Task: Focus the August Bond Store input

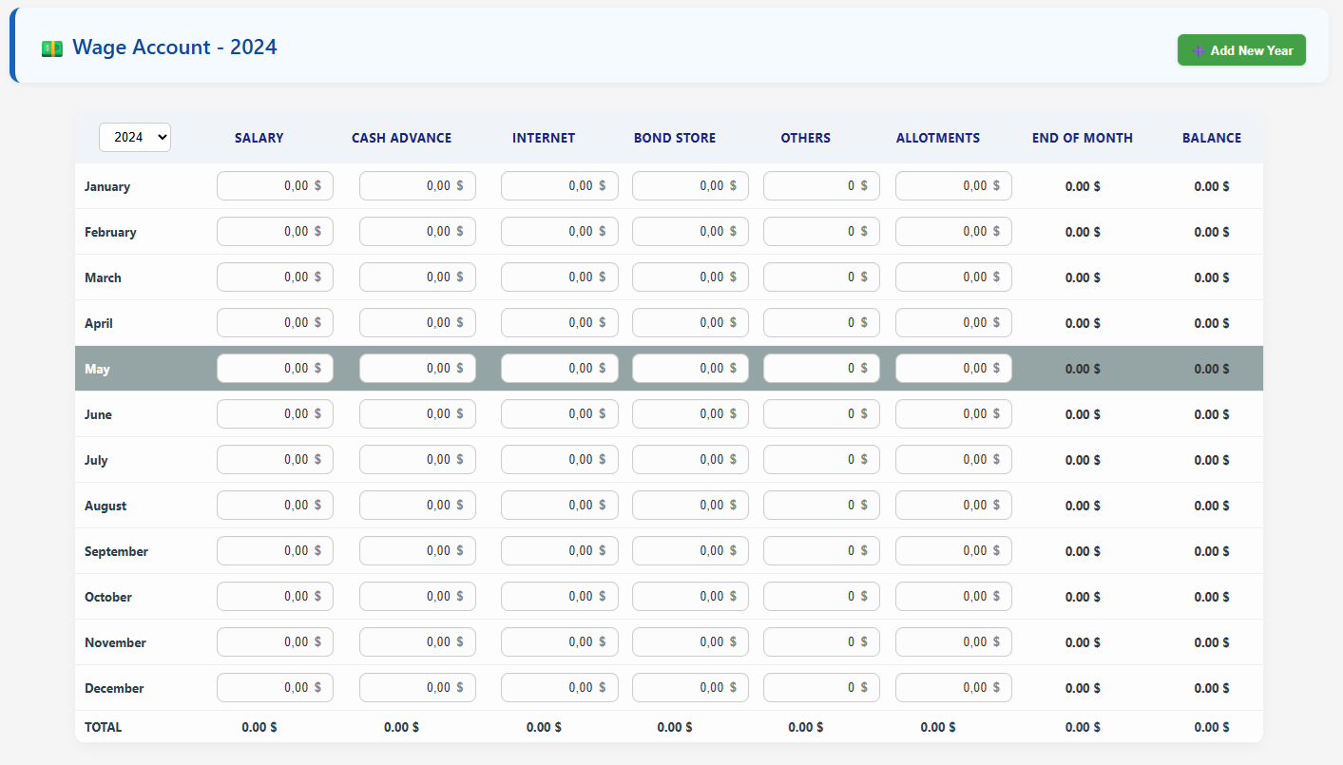Action: [690, 506]
